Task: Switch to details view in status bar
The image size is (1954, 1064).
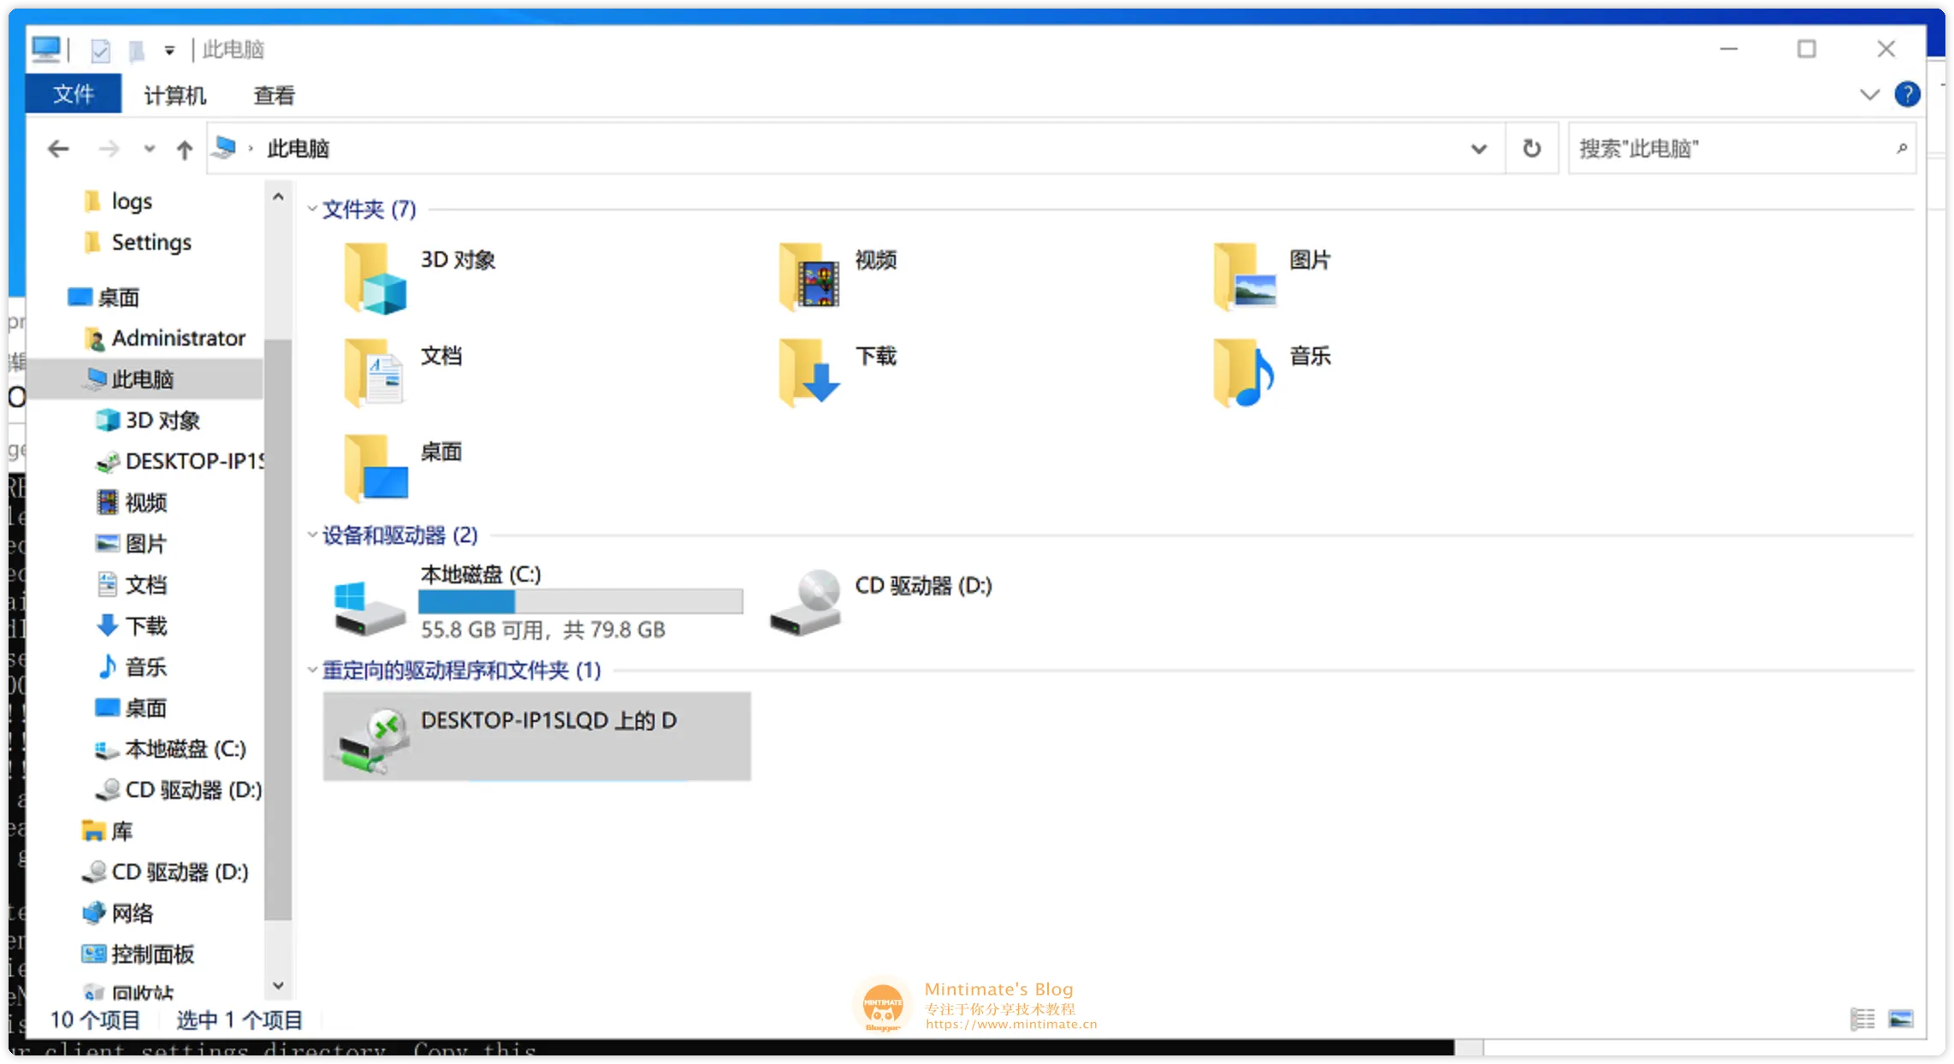Action: point(1862,1019)
